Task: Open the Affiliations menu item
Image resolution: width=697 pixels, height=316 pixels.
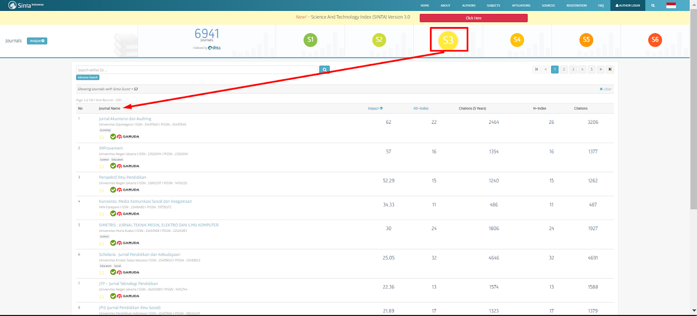Action: (521, 6)
